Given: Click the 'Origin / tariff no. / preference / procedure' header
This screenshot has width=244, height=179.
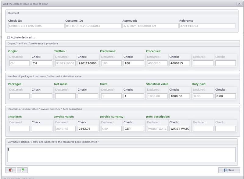Looking at the screenshot, I should (123, 43).
